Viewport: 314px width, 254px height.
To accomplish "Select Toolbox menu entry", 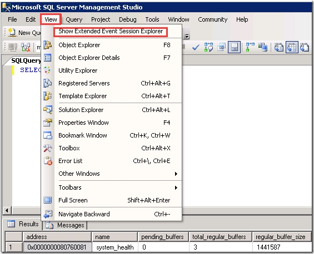I will tap(112, 148).
